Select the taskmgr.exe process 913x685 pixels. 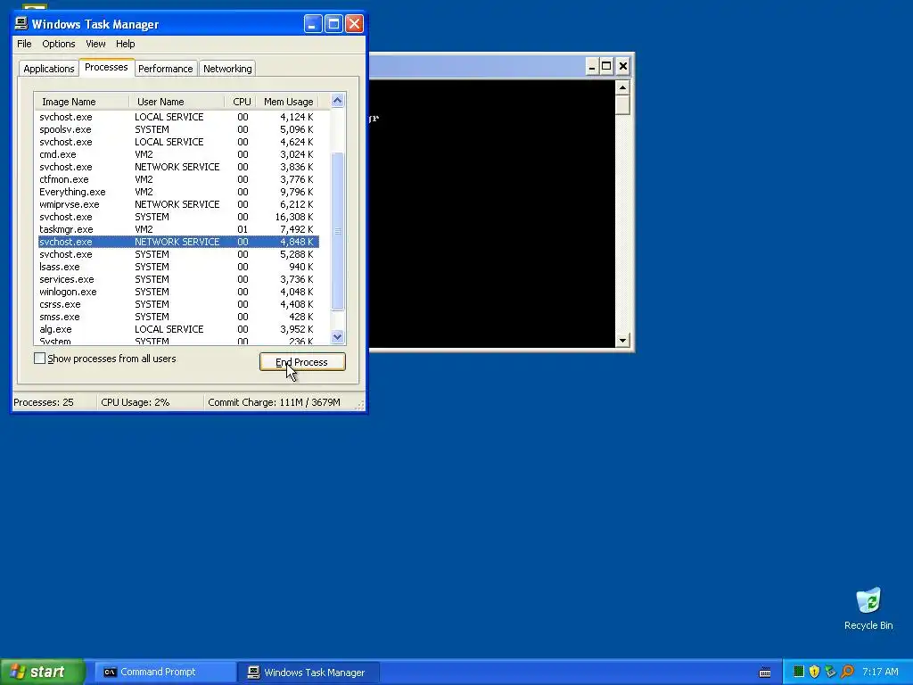[x=178, y=229]
